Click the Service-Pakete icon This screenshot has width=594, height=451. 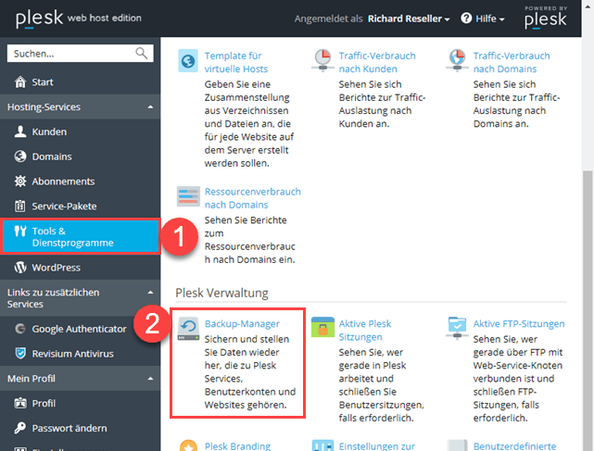point(20,206)
